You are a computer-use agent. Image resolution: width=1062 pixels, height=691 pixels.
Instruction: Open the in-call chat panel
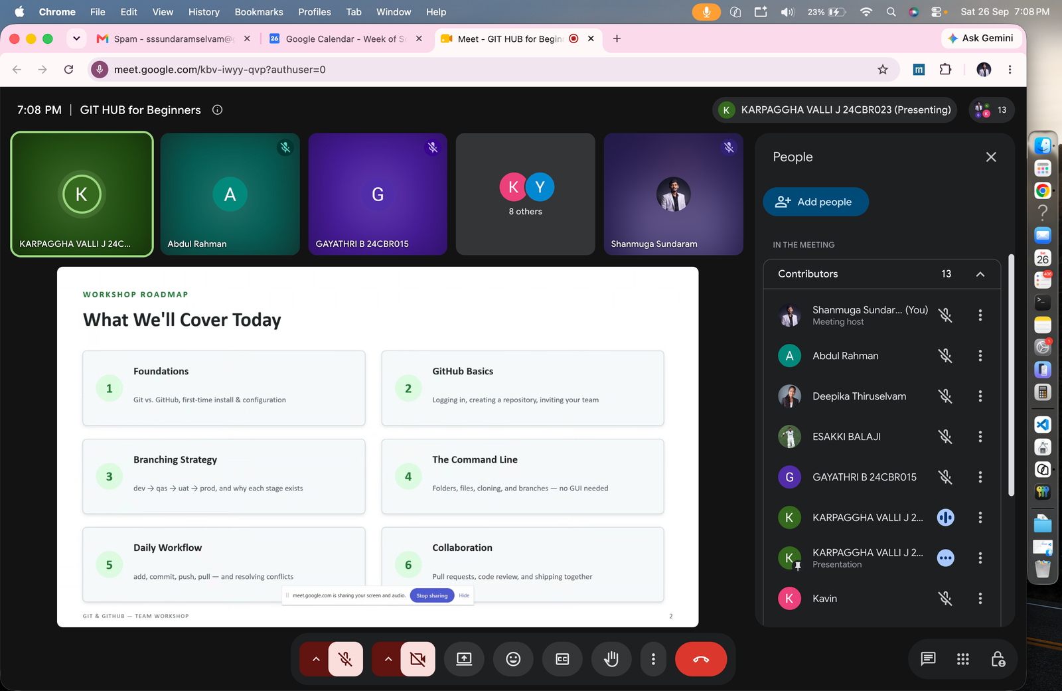tap(928, 659)
